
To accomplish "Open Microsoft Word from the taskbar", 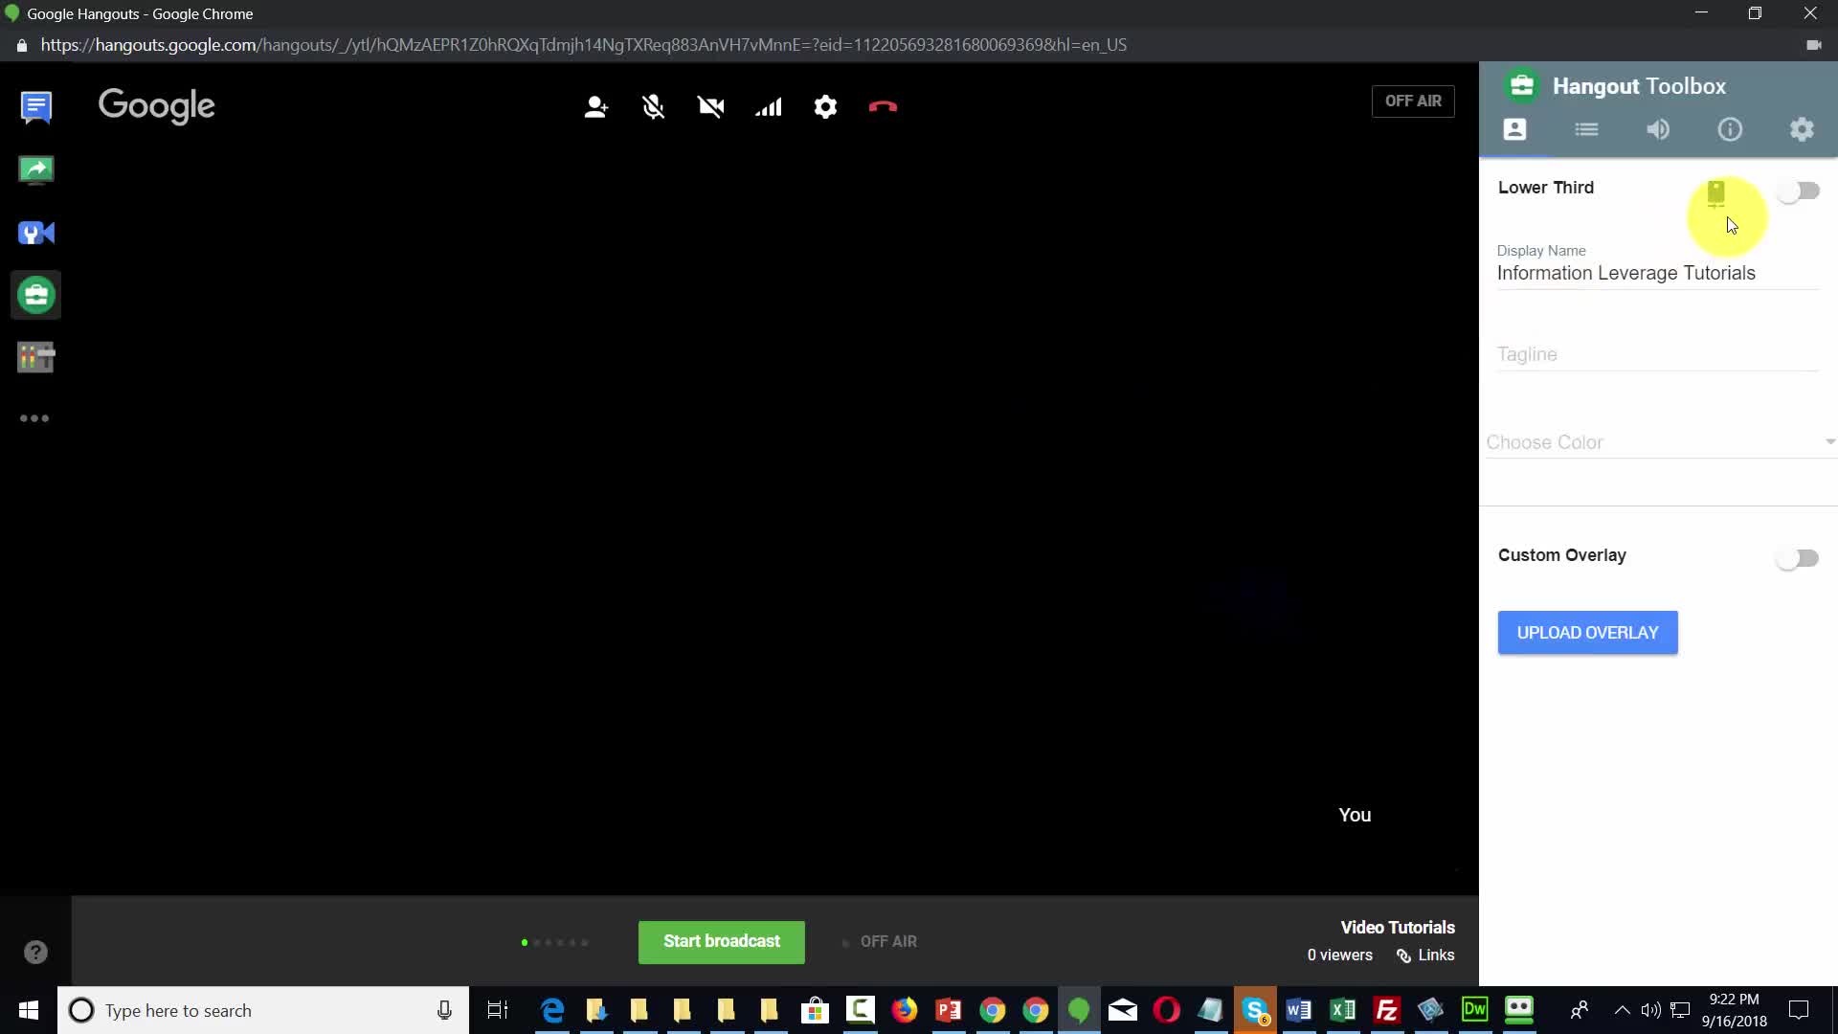I will pos(1299,1011).
